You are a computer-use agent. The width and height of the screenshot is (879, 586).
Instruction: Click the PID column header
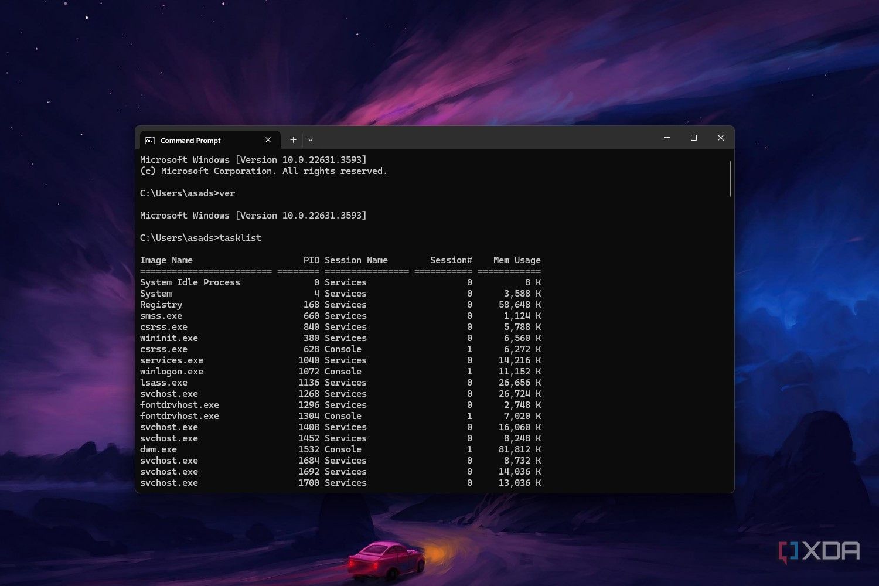[311, 260]
